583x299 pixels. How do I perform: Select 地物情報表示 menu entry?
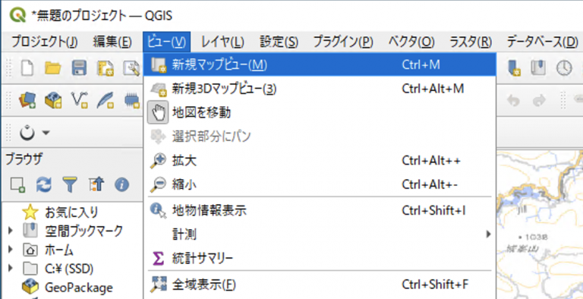coord(320,211)
